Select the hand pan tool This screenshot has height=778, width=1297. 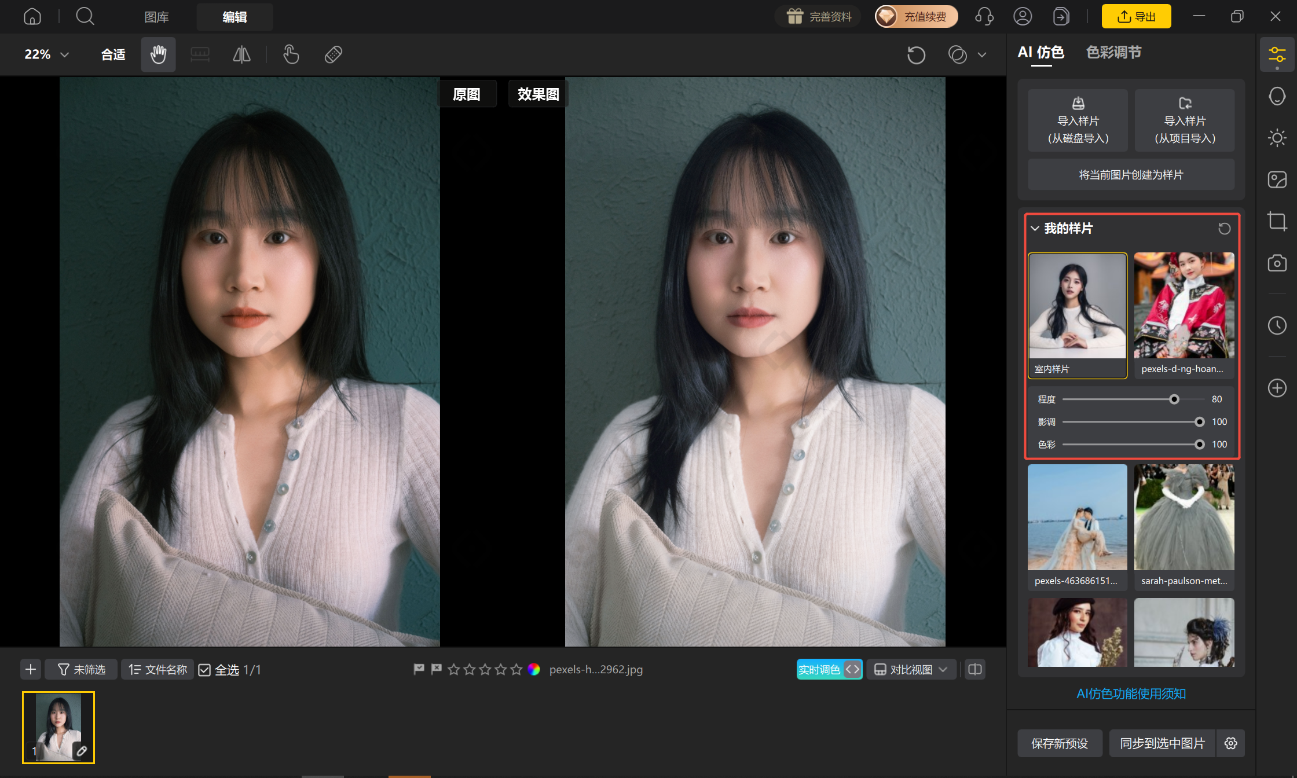pyautogui.click(x=158, y=54)
